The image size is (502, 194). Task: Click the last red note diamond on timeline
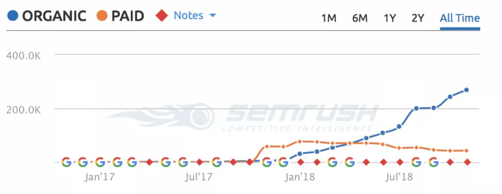[467, 162]
